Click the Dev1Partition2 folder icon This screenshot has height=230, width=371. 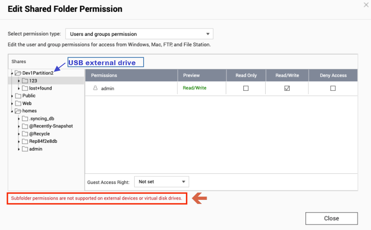click(x=18, y=73)
